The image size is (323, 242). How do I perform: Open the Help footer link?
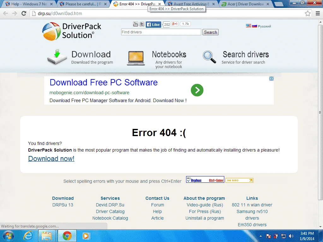(x=157, y=211)
